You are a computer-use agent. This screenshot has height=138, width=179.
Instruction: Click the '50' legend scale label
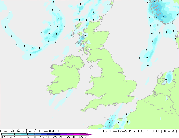87,137
